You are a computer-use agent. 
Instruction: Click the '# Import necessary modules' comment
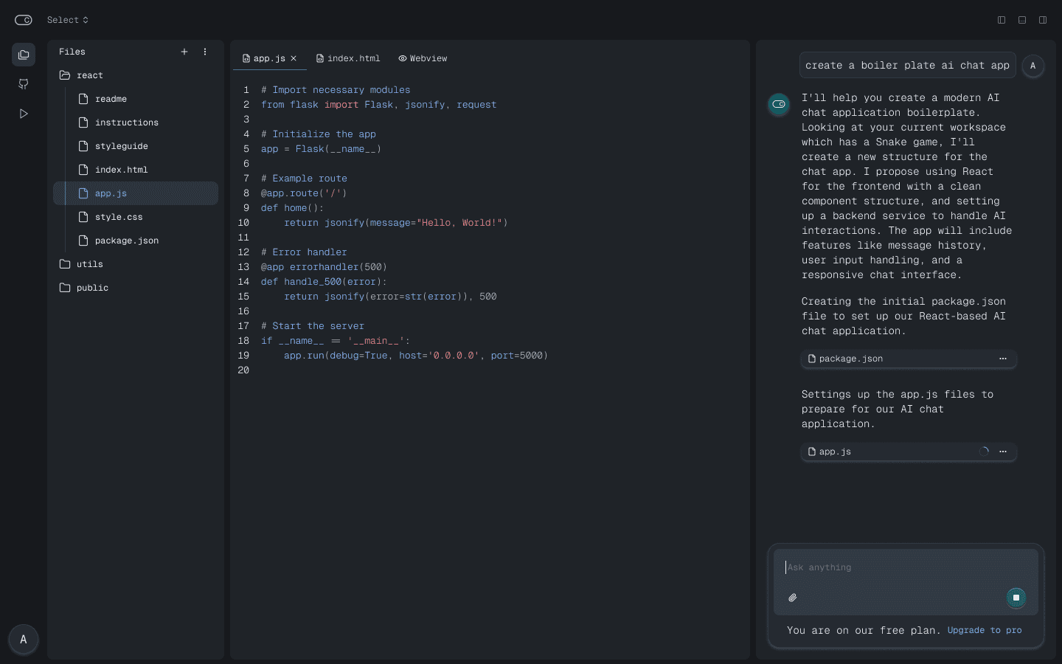coord(336,90)
